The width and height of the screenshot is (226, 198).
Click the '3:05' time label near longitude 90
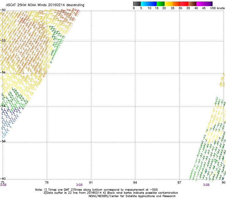click(206, 185)
